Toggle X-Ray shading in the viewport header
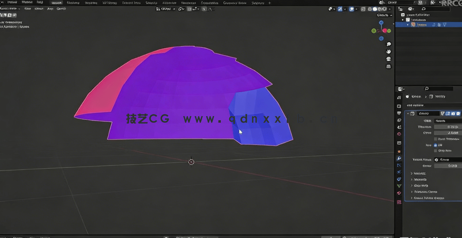 point(363,8)
